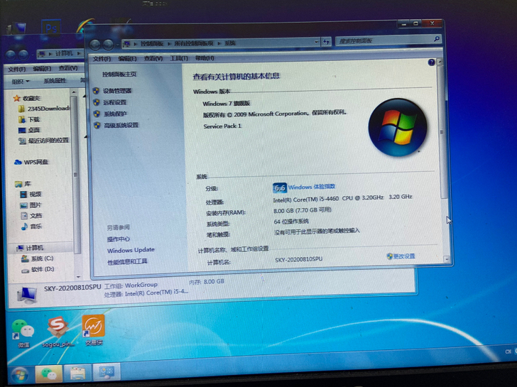Click the scroll down arrow in System window
This screenshot has height=387, width=517.
pos(447,259)
